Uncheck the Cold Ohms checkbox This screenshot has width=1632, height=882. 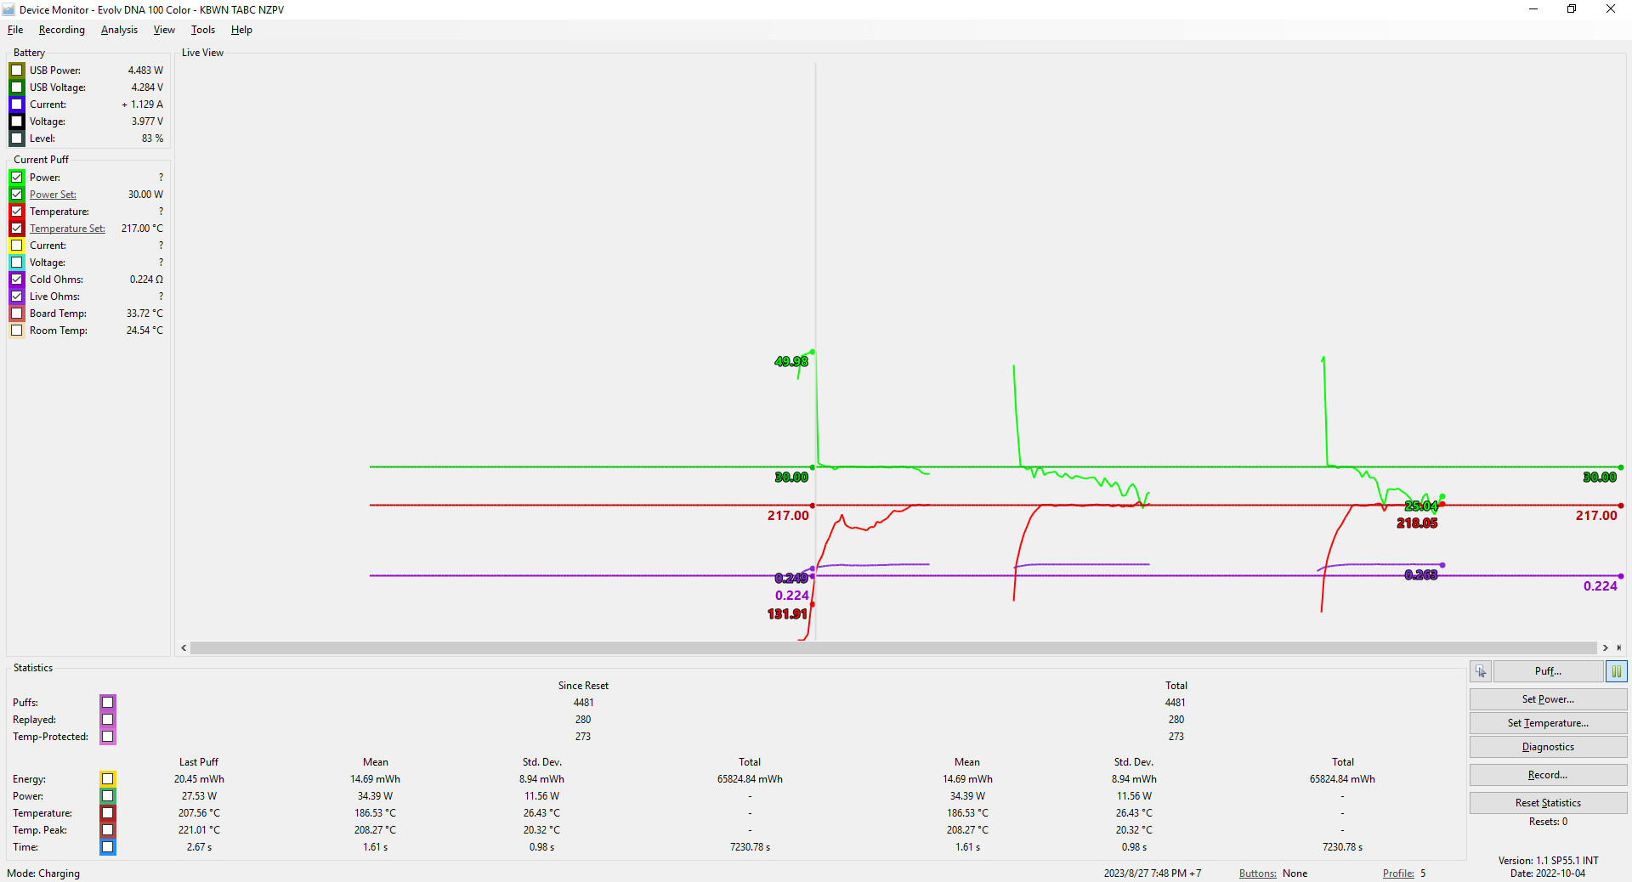pos(17,280)
